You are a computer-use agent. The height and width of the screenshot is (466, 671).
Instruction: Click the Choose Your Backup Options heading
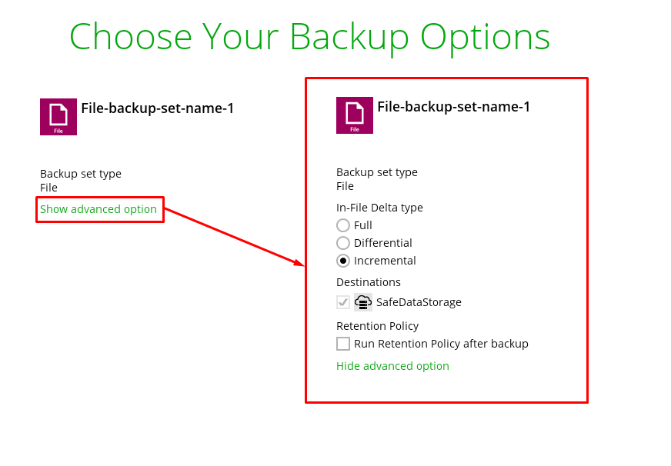click(309, 36)
